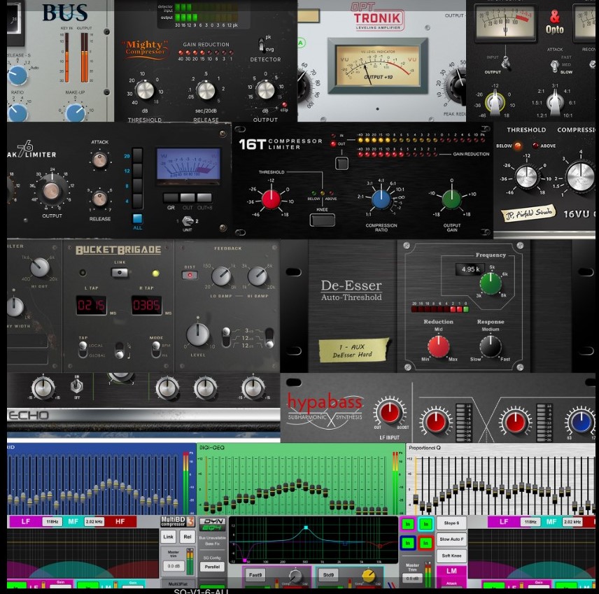
Task: Click the blue Compression Ratio knob on 16T
Action: (x=381, y=199)
